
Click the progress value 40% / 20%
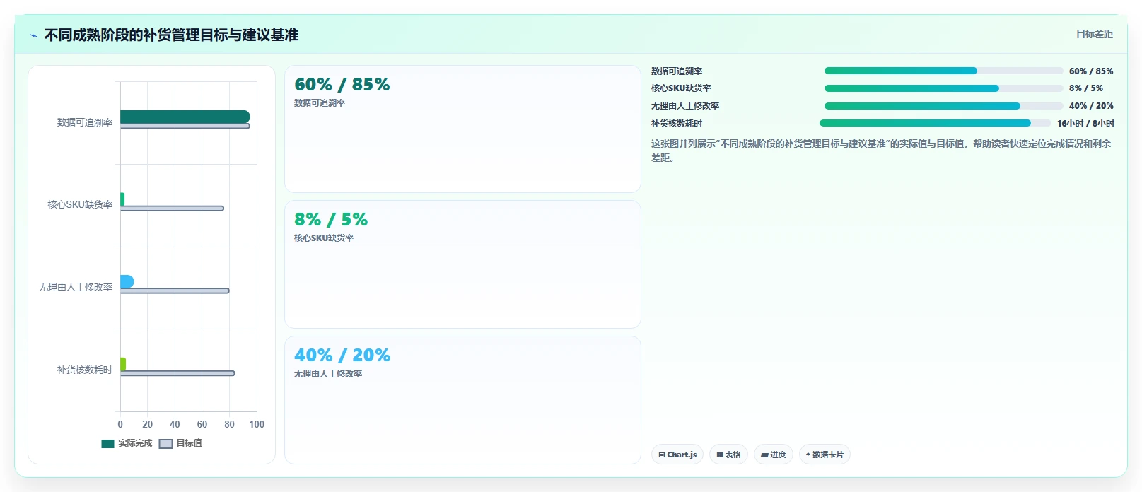click(1091, 106)
